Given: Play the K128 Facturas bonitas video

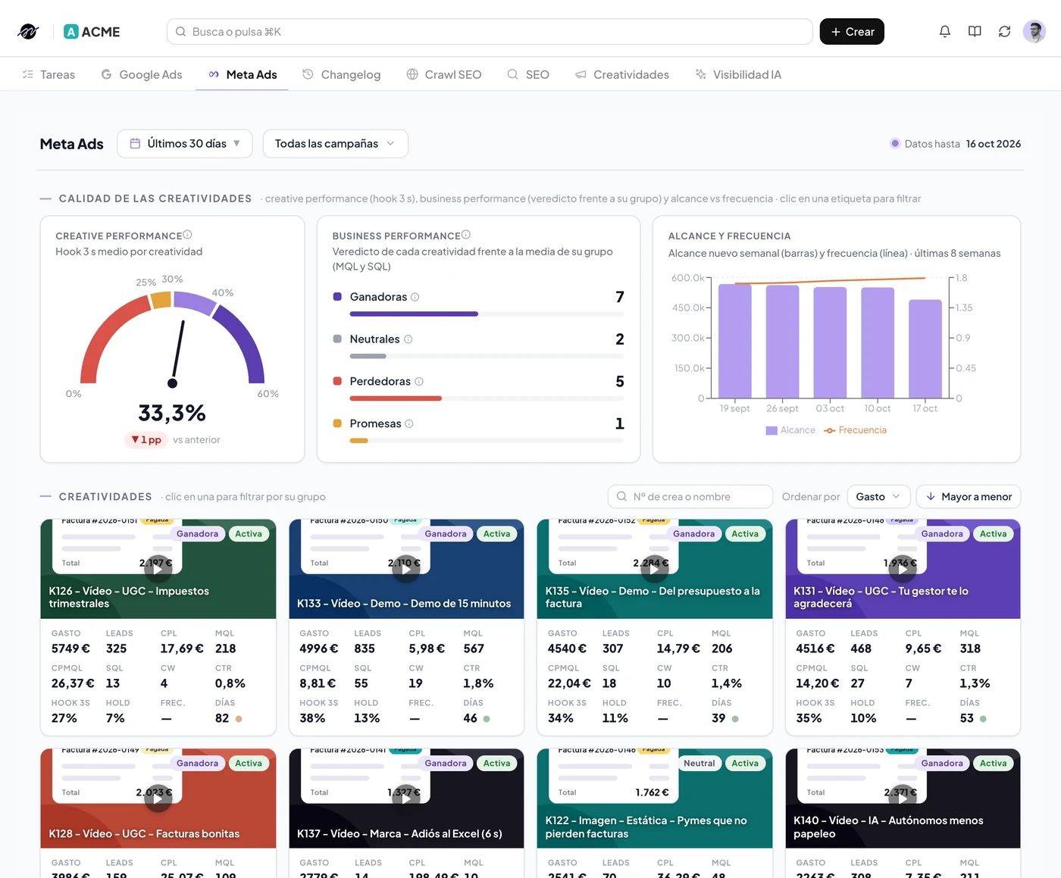Looking at the screenshot, I should pyautogui.click(x=158, y=798).
